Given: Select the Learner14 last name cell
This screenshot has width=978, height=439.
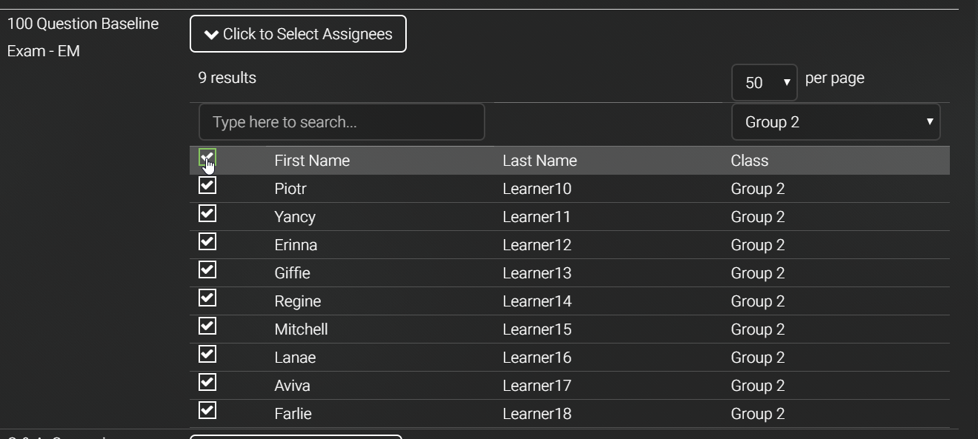Looking at the screenshot, I should pyautogui.click(x=536, y=301).
